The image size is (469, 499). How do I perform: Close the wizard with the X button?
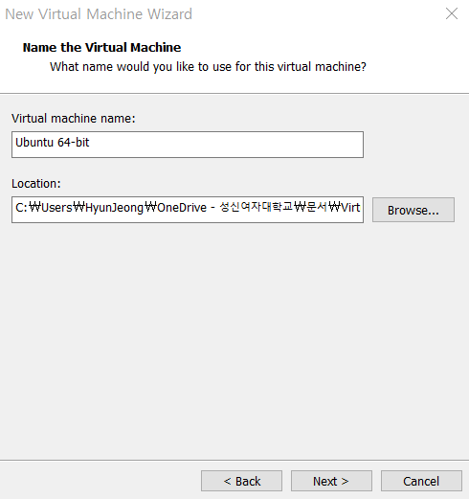click(x=452, y=13)
